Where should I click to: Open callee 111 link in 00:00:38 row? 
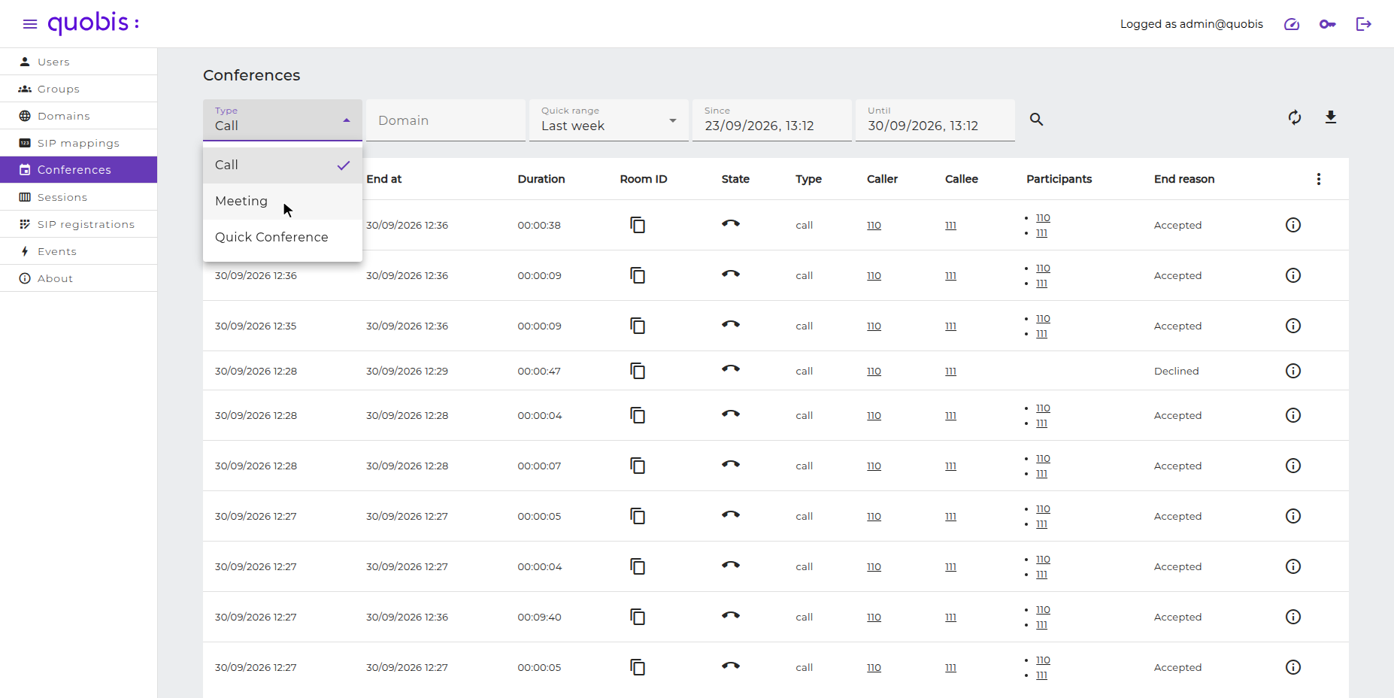click(950, 225)
